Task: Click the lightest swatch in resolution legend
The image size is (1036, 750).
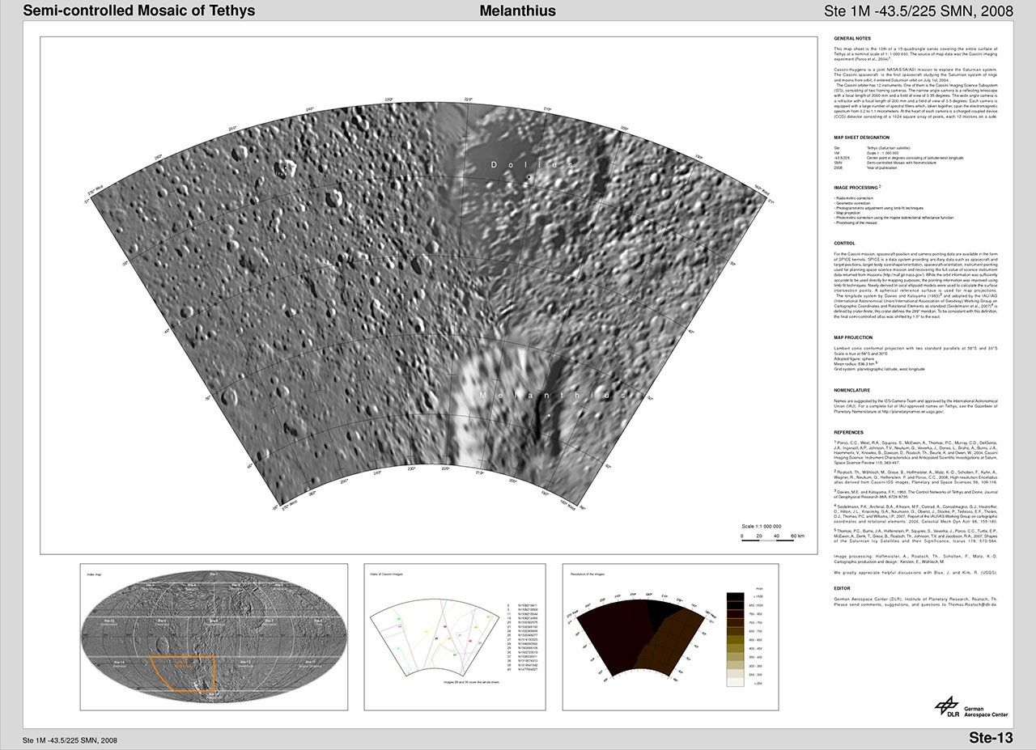Action: point(736,683)
